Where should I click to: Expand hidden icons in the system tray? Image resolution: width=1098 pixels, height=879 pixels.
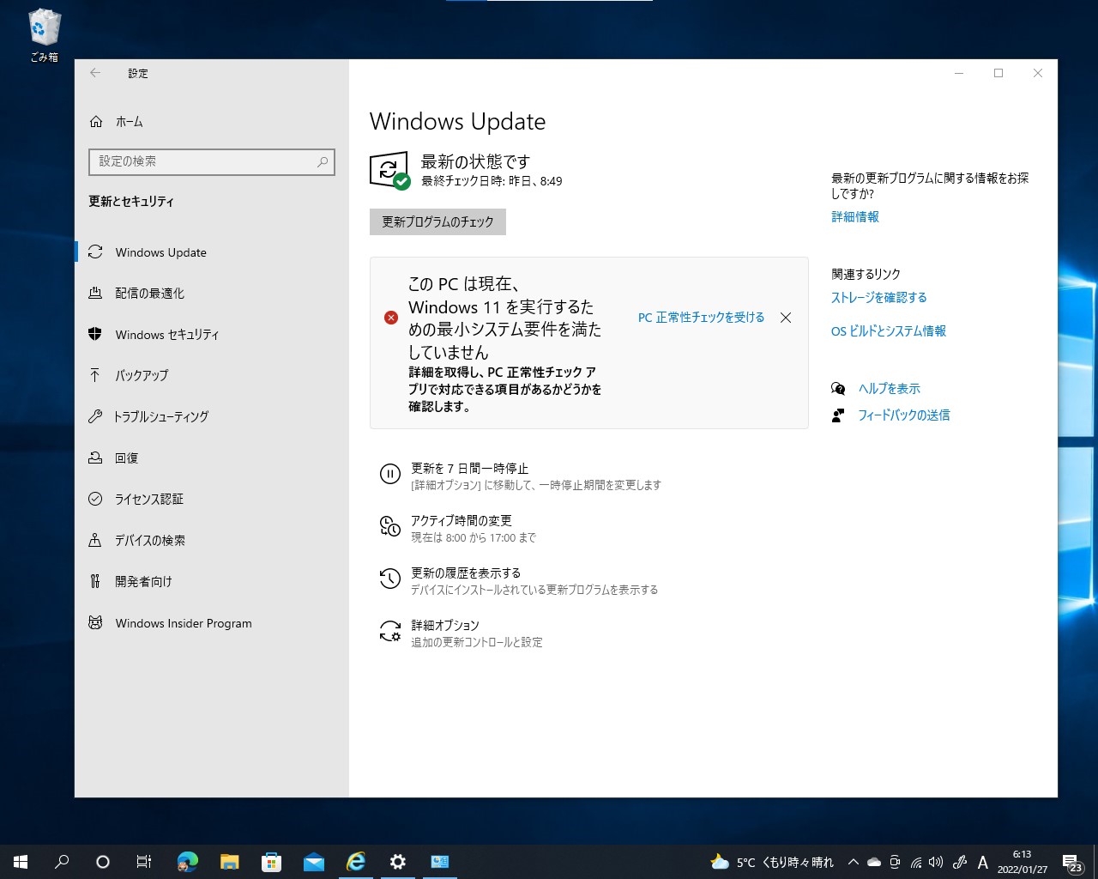coord(853,862)
